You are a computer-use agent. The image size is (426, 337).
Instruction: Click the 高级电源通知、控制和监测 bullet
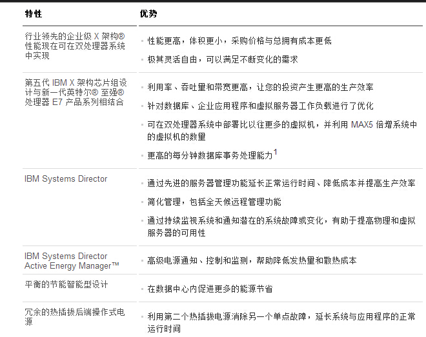click(x=252, y=260)
